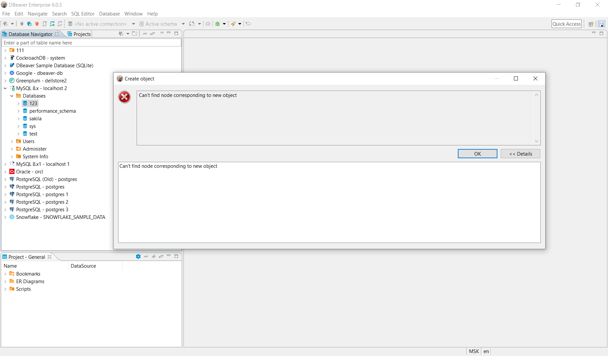The width and height of the screenshot is (608, 356).
Task: Collapse the Databases node under MySQL
Action: (12, 96)
